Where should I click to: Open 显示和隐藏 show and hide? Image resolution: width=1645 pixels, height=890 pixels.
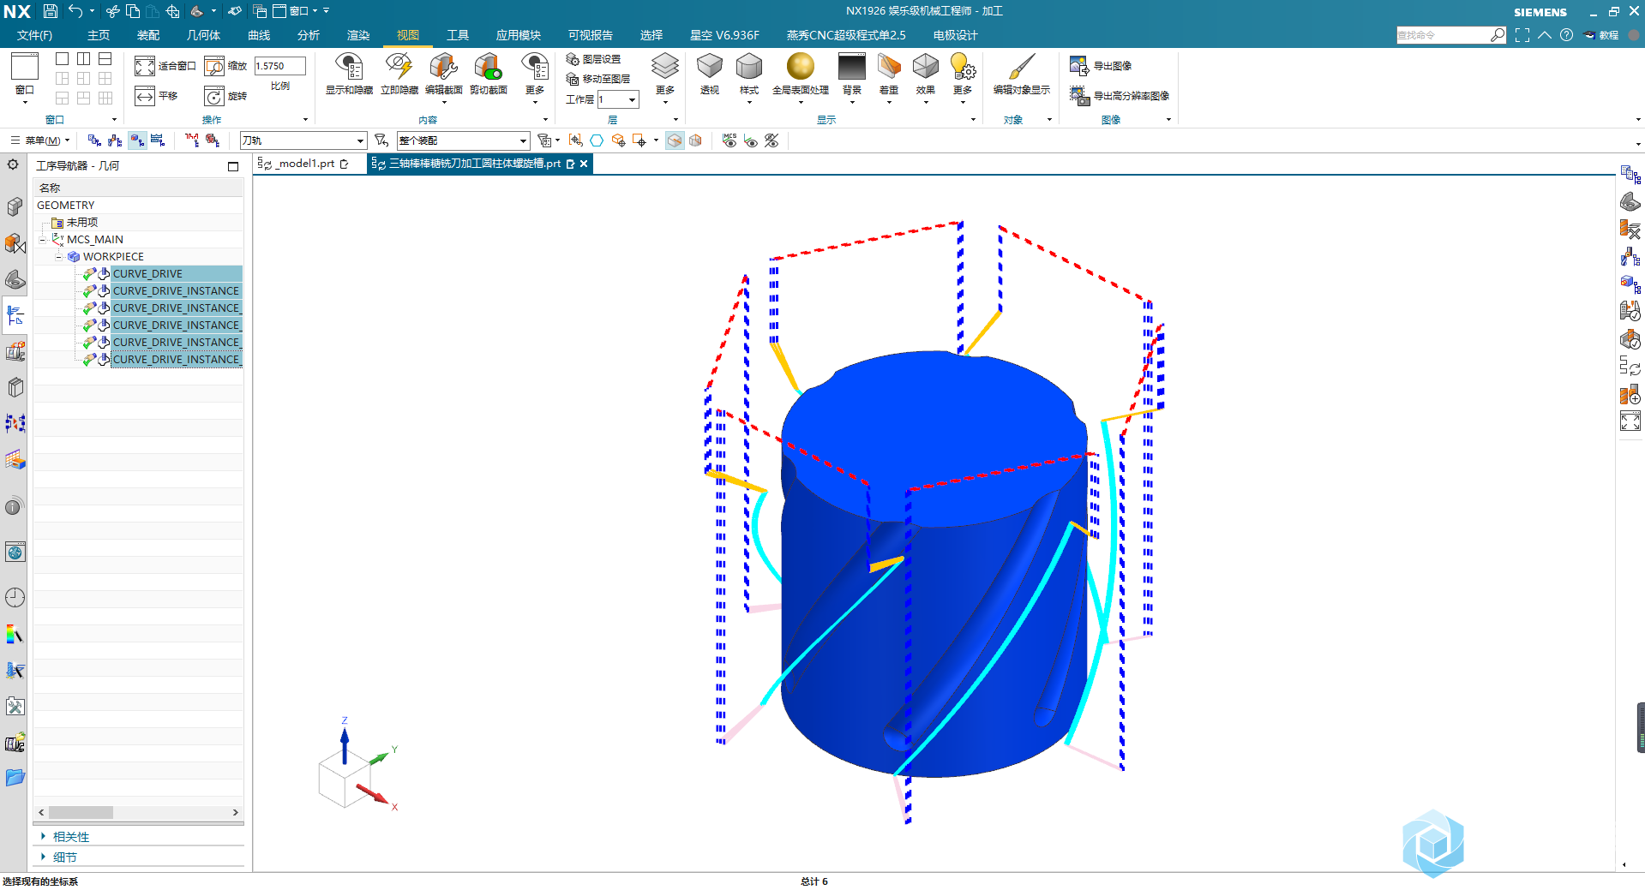click(349, 73)
